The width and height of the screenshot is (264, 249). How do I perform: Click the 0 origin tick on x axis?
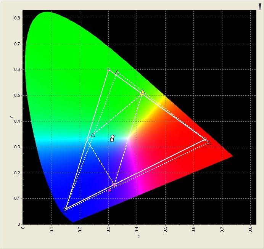coord(23,228)
